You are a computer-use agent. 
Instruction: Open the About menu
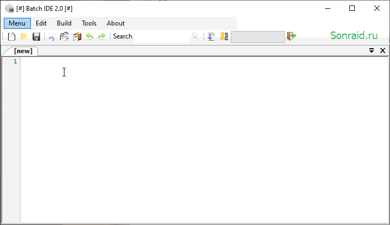(x=116, y=23)
